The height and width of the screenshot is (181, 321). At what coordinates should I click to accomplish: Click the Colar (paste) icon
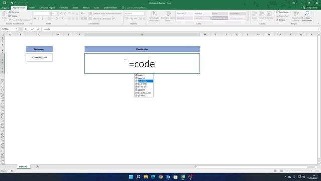[4, 16]
